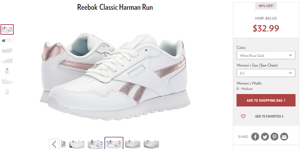The width and height of the screenshot is (300, 149).
Task: Click the size dropdown chevron arrow
Action: (x=291, y=73)
